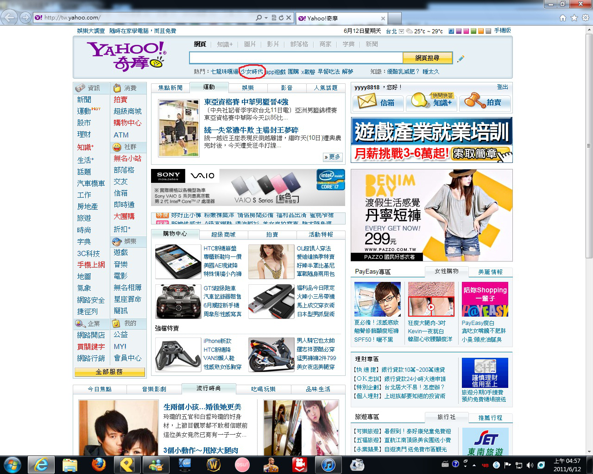
Task: Log out with the 登出 link
Action: (502, 87)
